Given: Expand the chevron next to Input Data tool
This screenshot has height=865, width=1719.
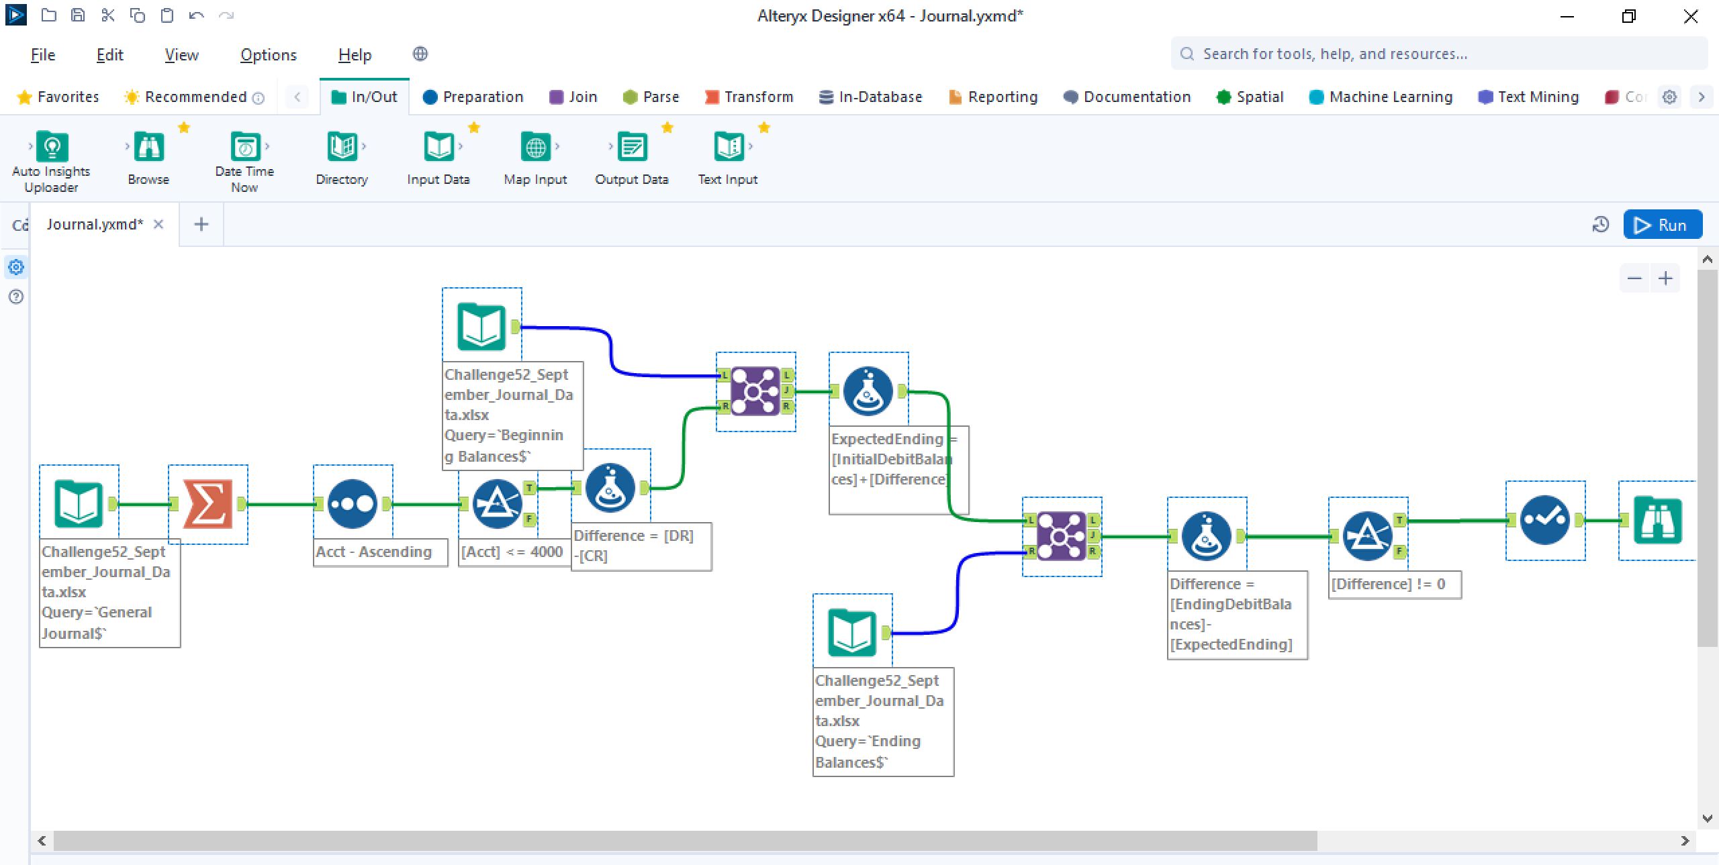Looking at the screenshot, I should (x=461, y=146).
